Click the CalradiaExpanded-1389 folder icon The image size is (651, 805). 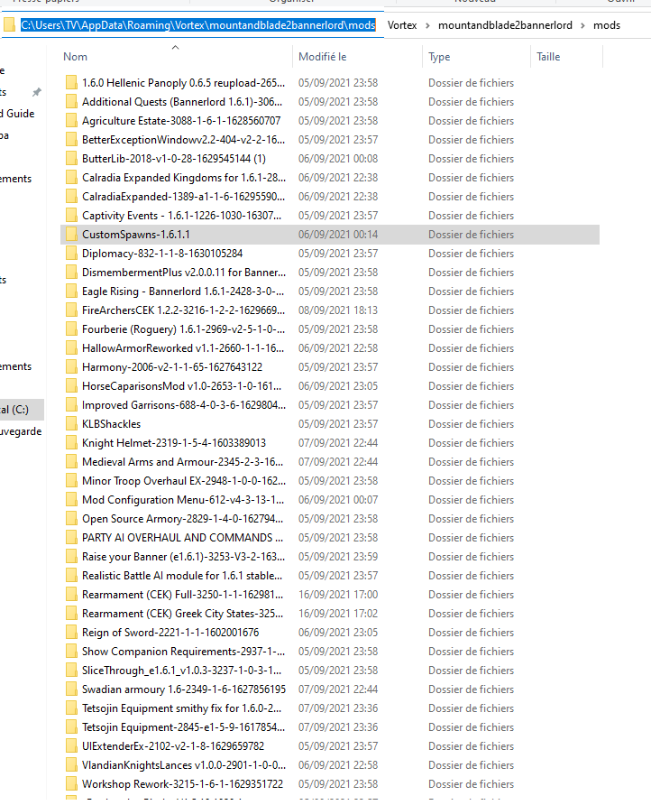pyautogui.click(x=71, y=197)
